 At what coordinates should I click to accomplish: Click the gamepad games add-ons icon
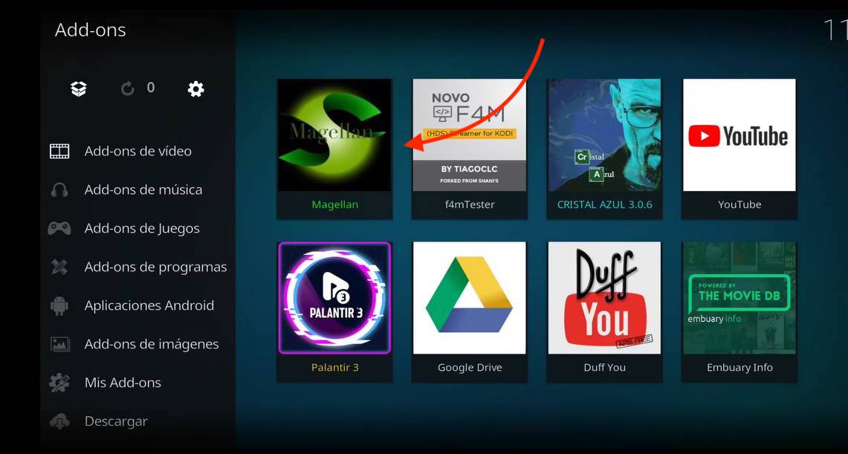pos(59,228)
